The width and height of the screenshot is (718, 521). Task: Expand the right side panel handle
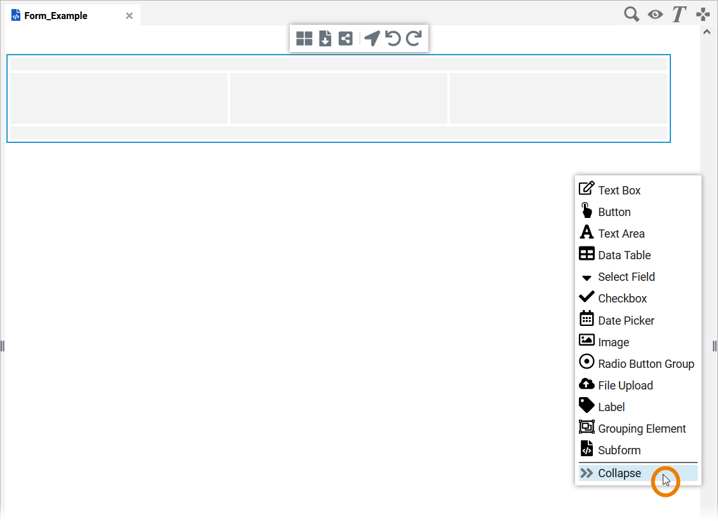click(x=714, y=346)
